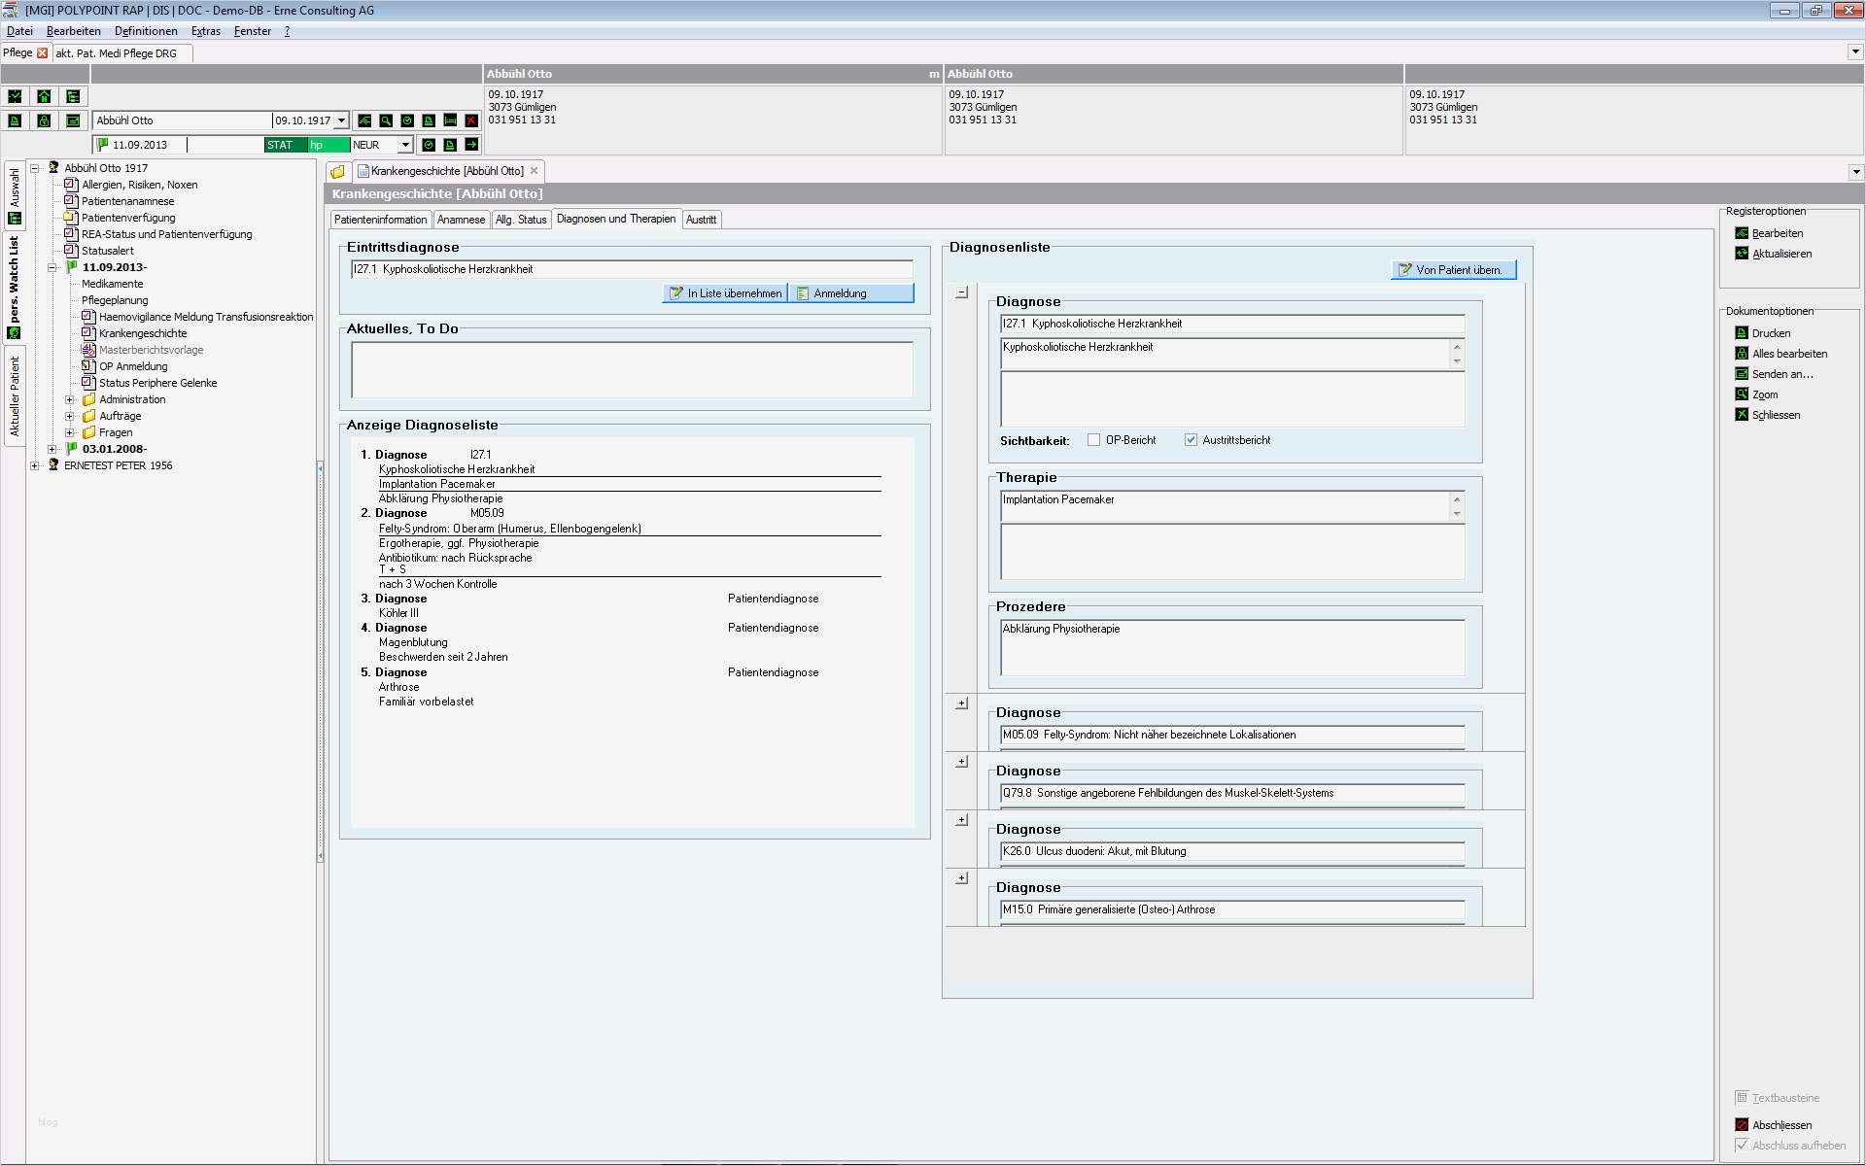The width and height of the screenshot is (1866, 1166).
Task: Click the green arrow icon next to NEUR
Action: coord(471,145)
